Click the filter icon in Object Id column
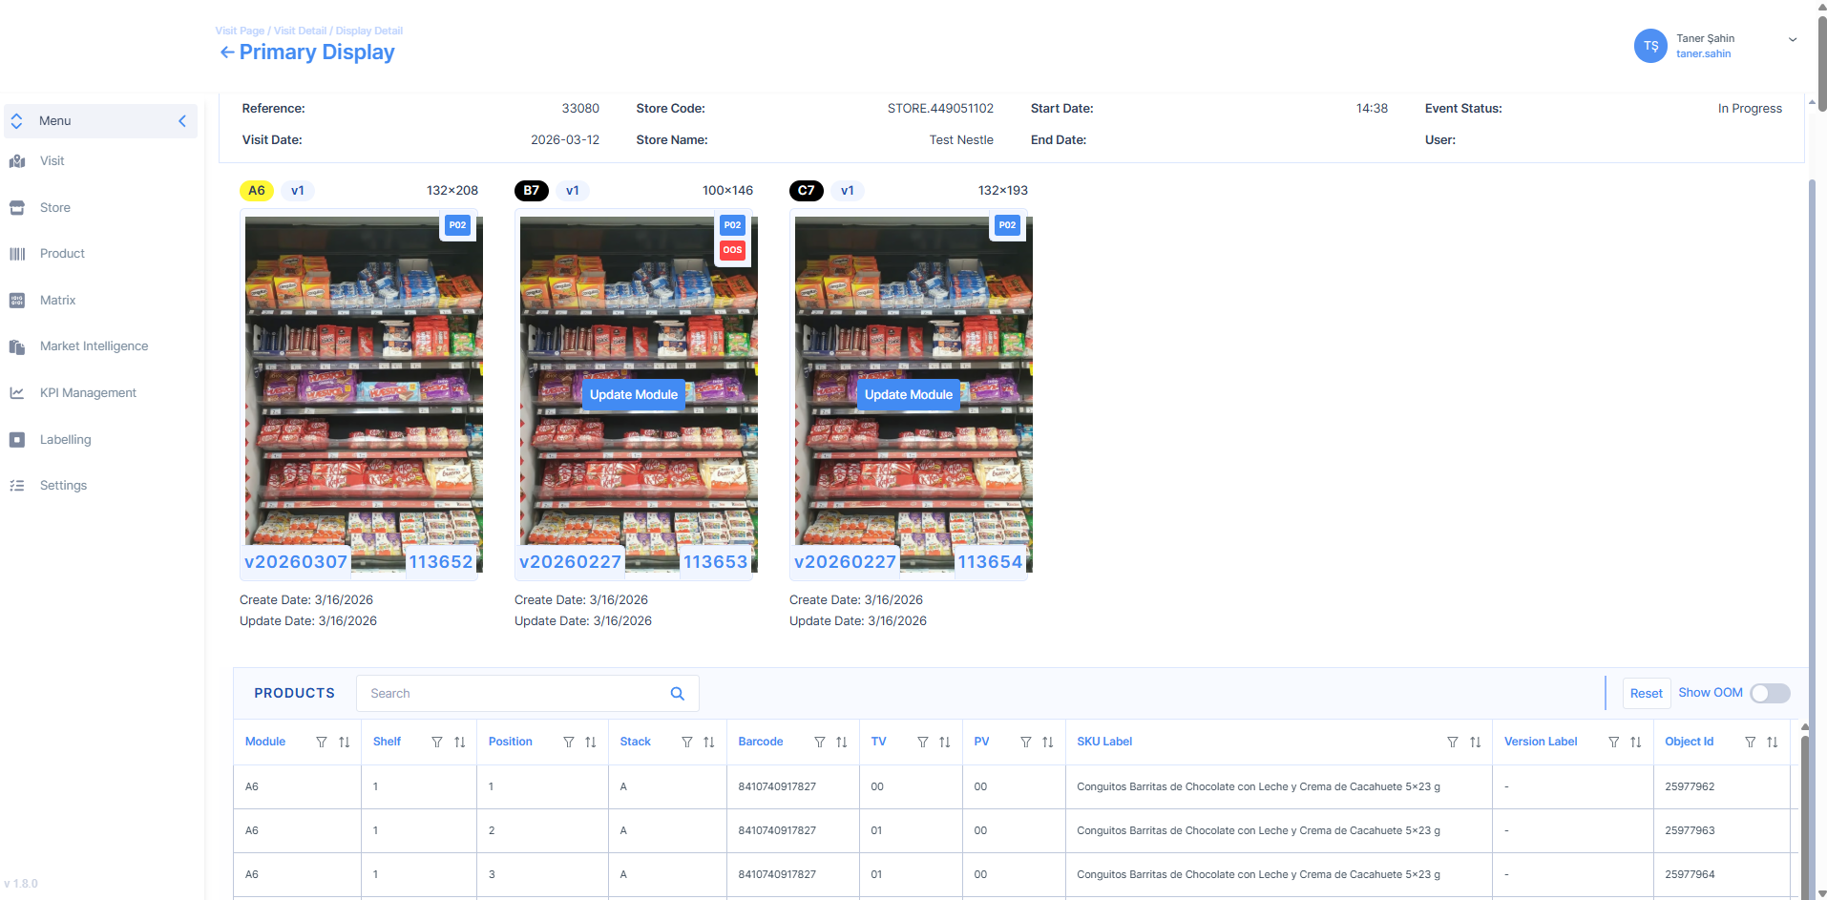1827x900 pixels. (1750, 743)
